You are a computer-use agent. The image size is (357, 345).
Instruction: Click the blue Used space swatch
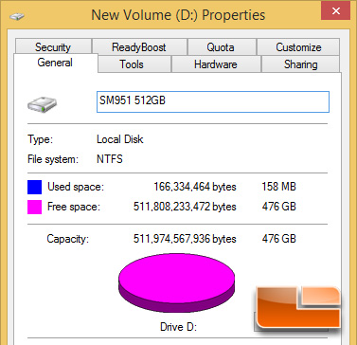pyautogui.click(x=34, y=187)
